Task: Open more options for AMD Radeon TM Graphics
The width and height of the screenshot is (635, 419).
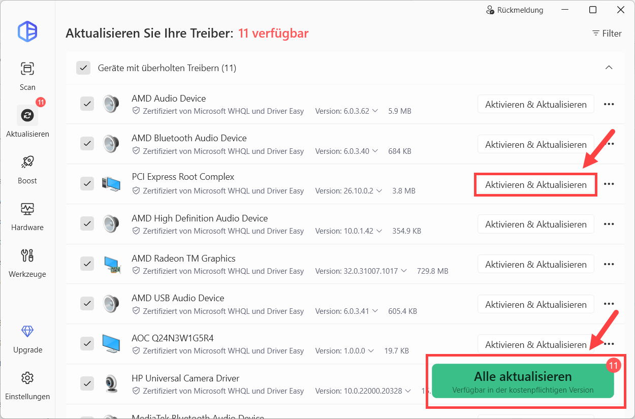Action: tap(609, 264)
